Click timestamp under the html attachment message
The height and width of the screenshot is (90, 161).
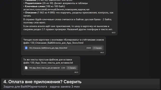[x=102, y=52]
